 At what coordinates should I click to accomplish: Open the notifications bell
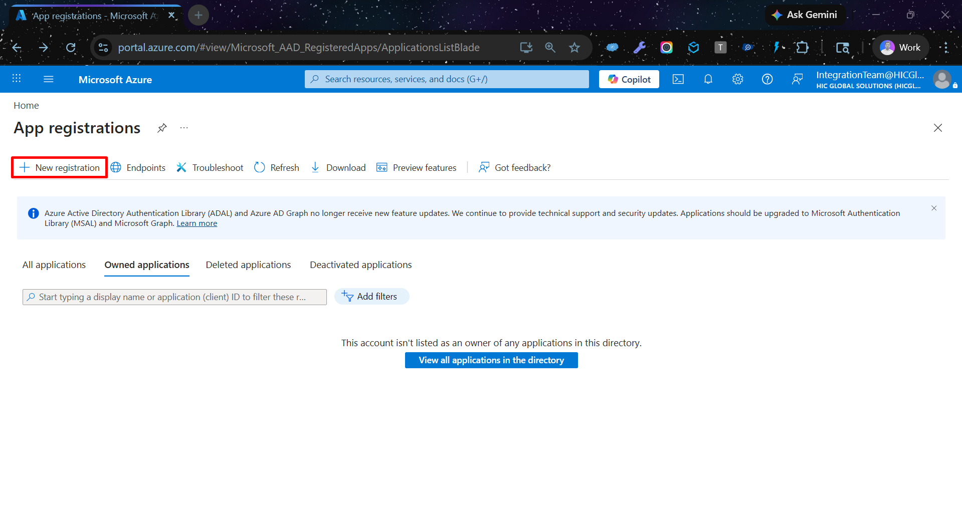pos(708,79)
